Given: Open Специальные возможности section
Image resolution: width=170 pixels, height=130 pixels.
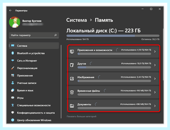Looking at the screenshot, I should [x=34, y=105].
